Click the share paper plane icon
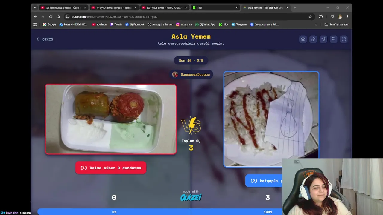Screen dimensions: 383x215 [323, 39]
